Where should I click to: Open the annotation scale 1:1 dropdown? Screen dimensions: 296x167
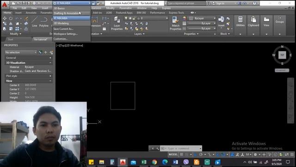pyautogui.click(x=248, y=154)
